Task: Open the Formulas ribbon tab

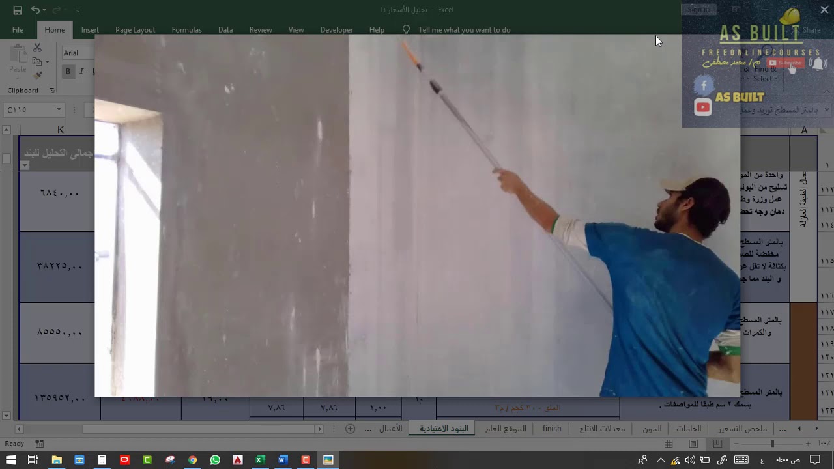Action: click(186, 30)
